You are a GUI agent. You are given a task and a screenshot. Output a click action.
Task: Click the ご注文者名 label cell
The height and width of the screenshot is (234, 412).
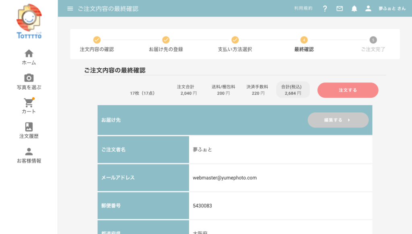pyautogui.click(x=143, y=150)
